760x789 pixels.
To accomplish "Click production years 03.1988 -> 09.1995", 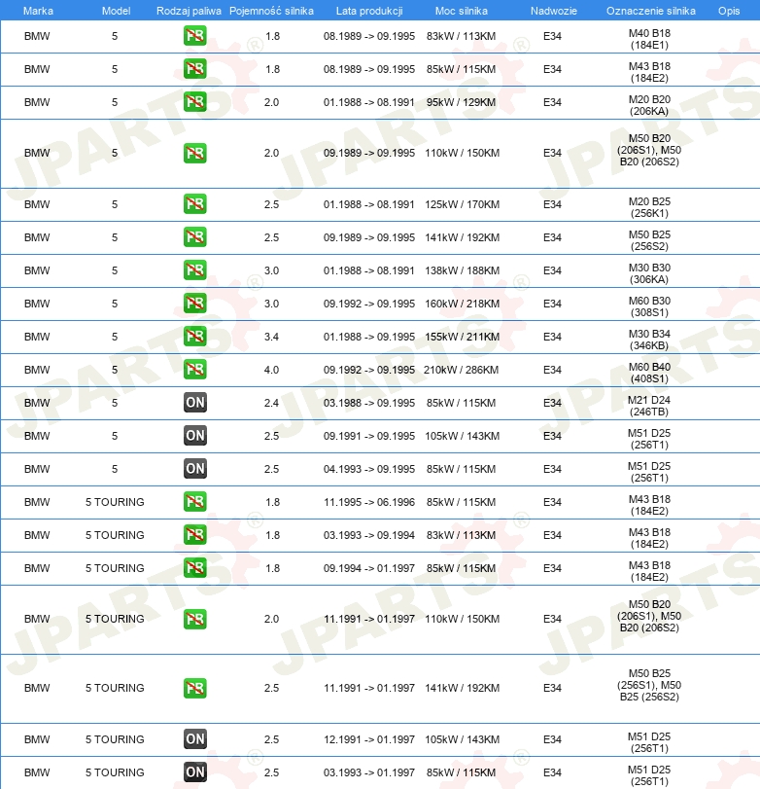I will [x=369, y=403].
